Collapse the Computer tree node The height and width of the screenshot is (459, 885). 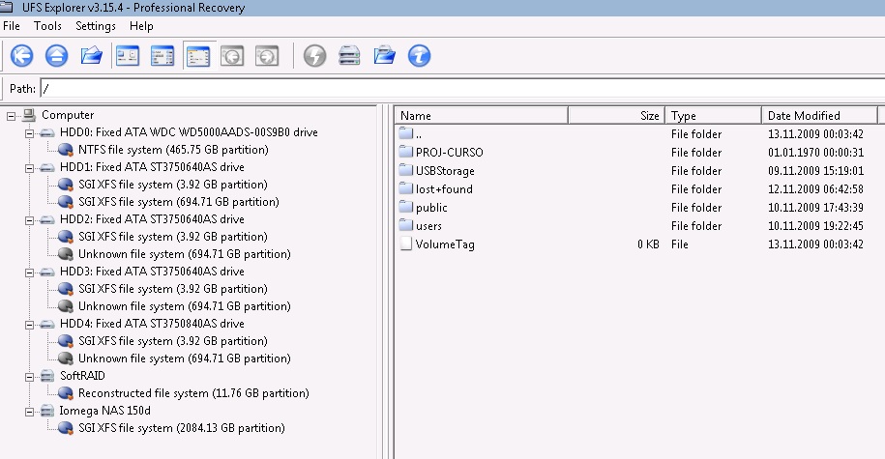point(11,116)
